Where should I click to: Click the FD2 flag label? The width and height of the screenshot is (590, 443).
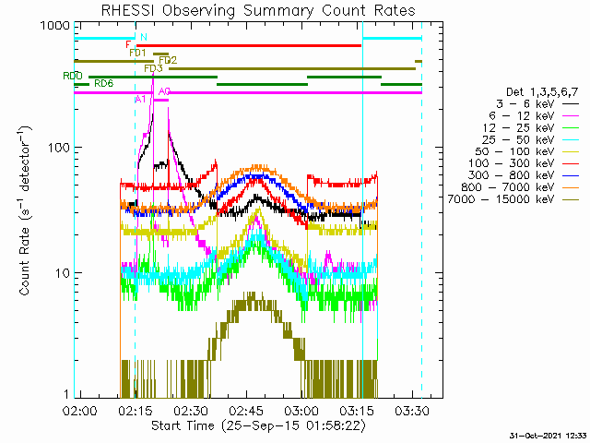[x=168, y=60]
